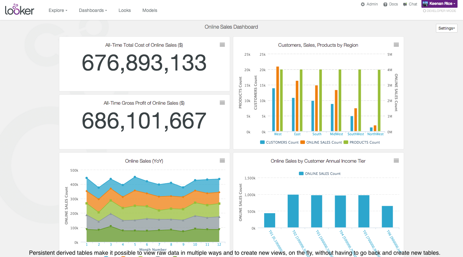
Task: Click month 5 on YoY chart axis
Action: tap(135, 245)
